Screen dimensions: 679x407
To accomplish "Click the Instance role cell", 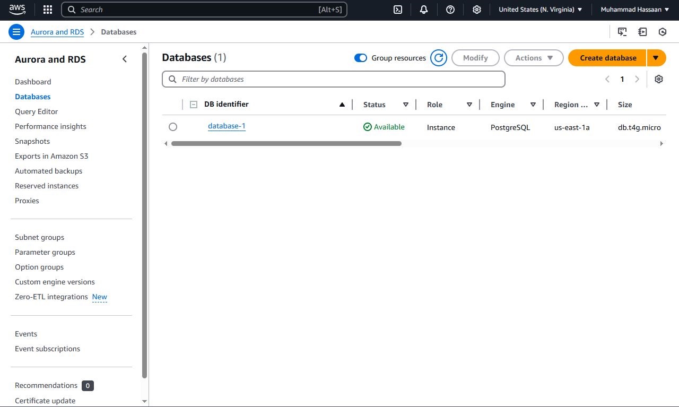I will tap(441, 127).
